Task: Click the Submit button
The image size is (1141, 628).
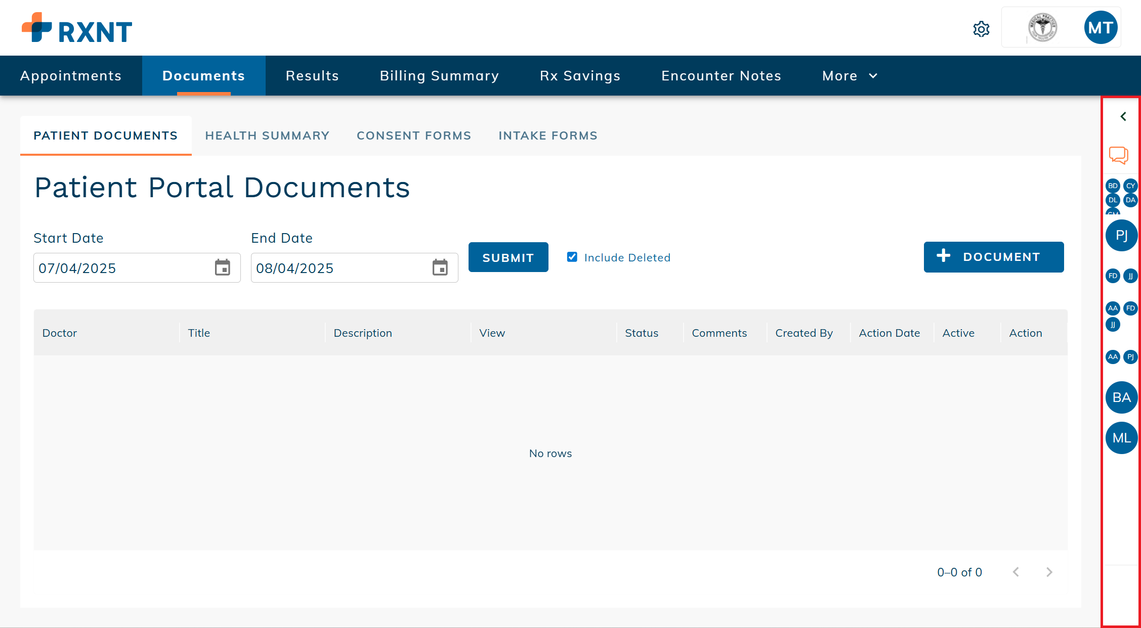Action: pyautogui.click(x=508, y=257)
